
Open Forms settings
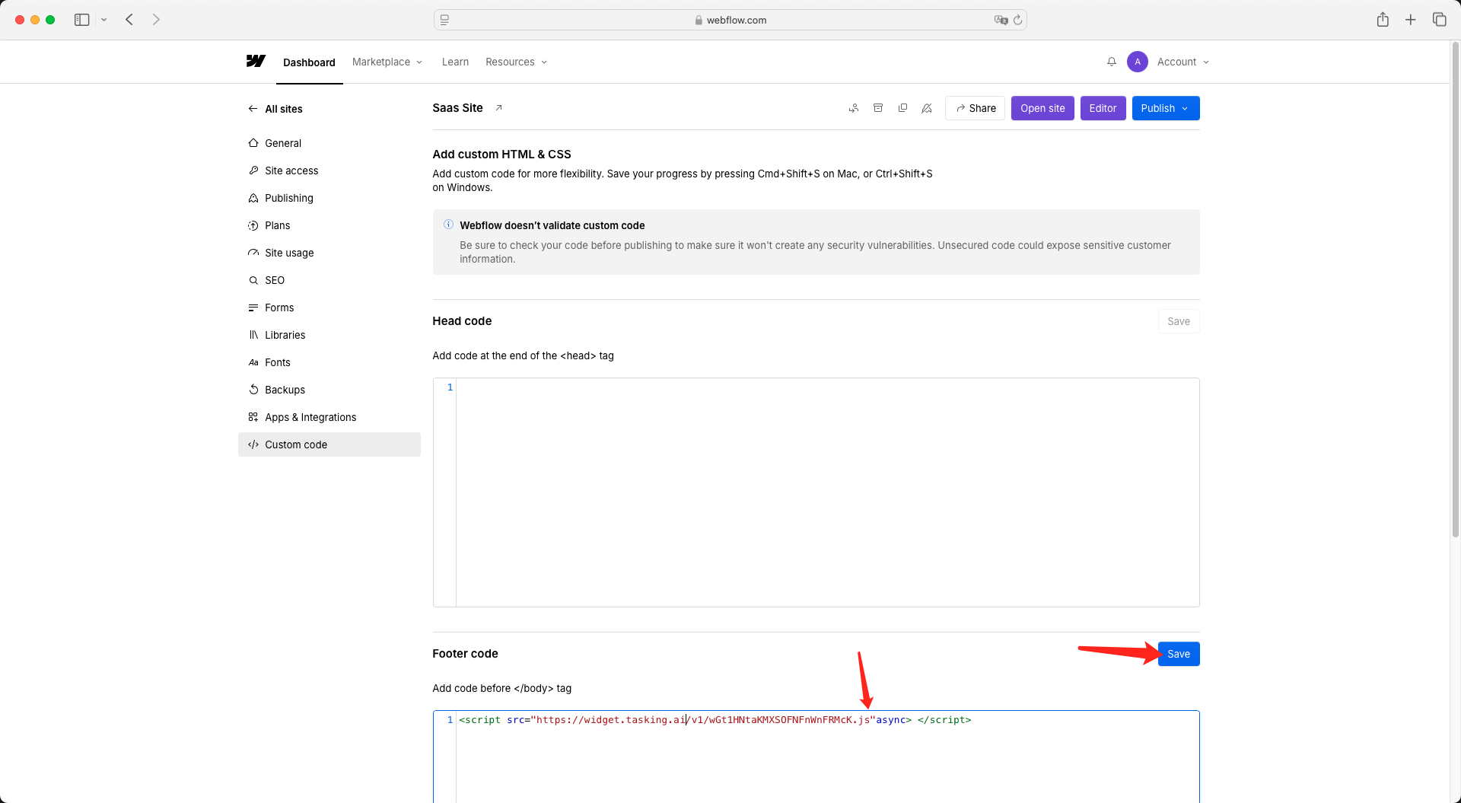(x=329, y=307)
